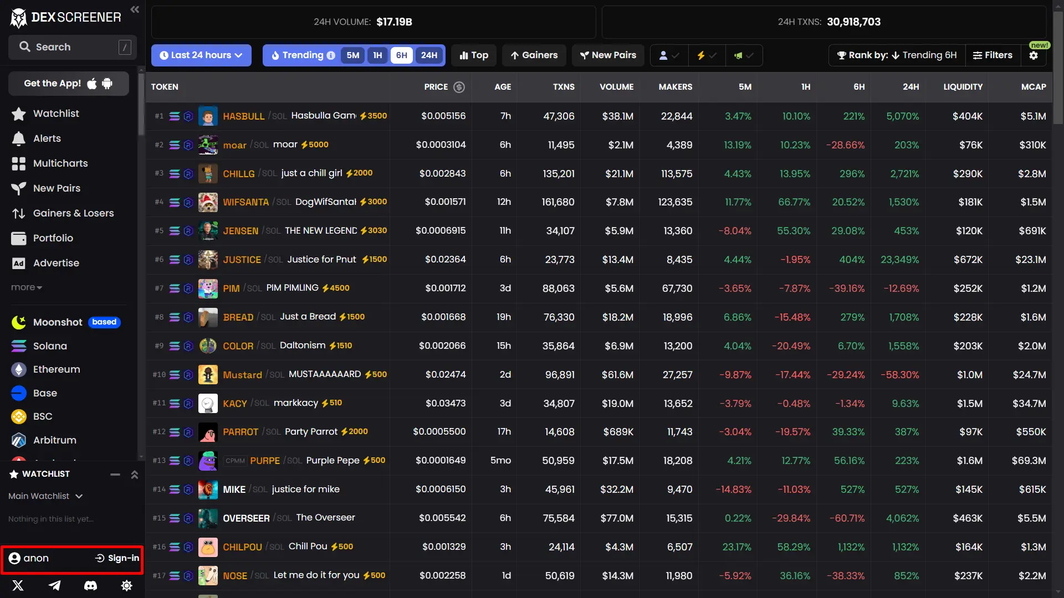This screenshot has height=598, width=1064.
Task: Sort by the 24H column header
Action: click(x=910, y=87)
